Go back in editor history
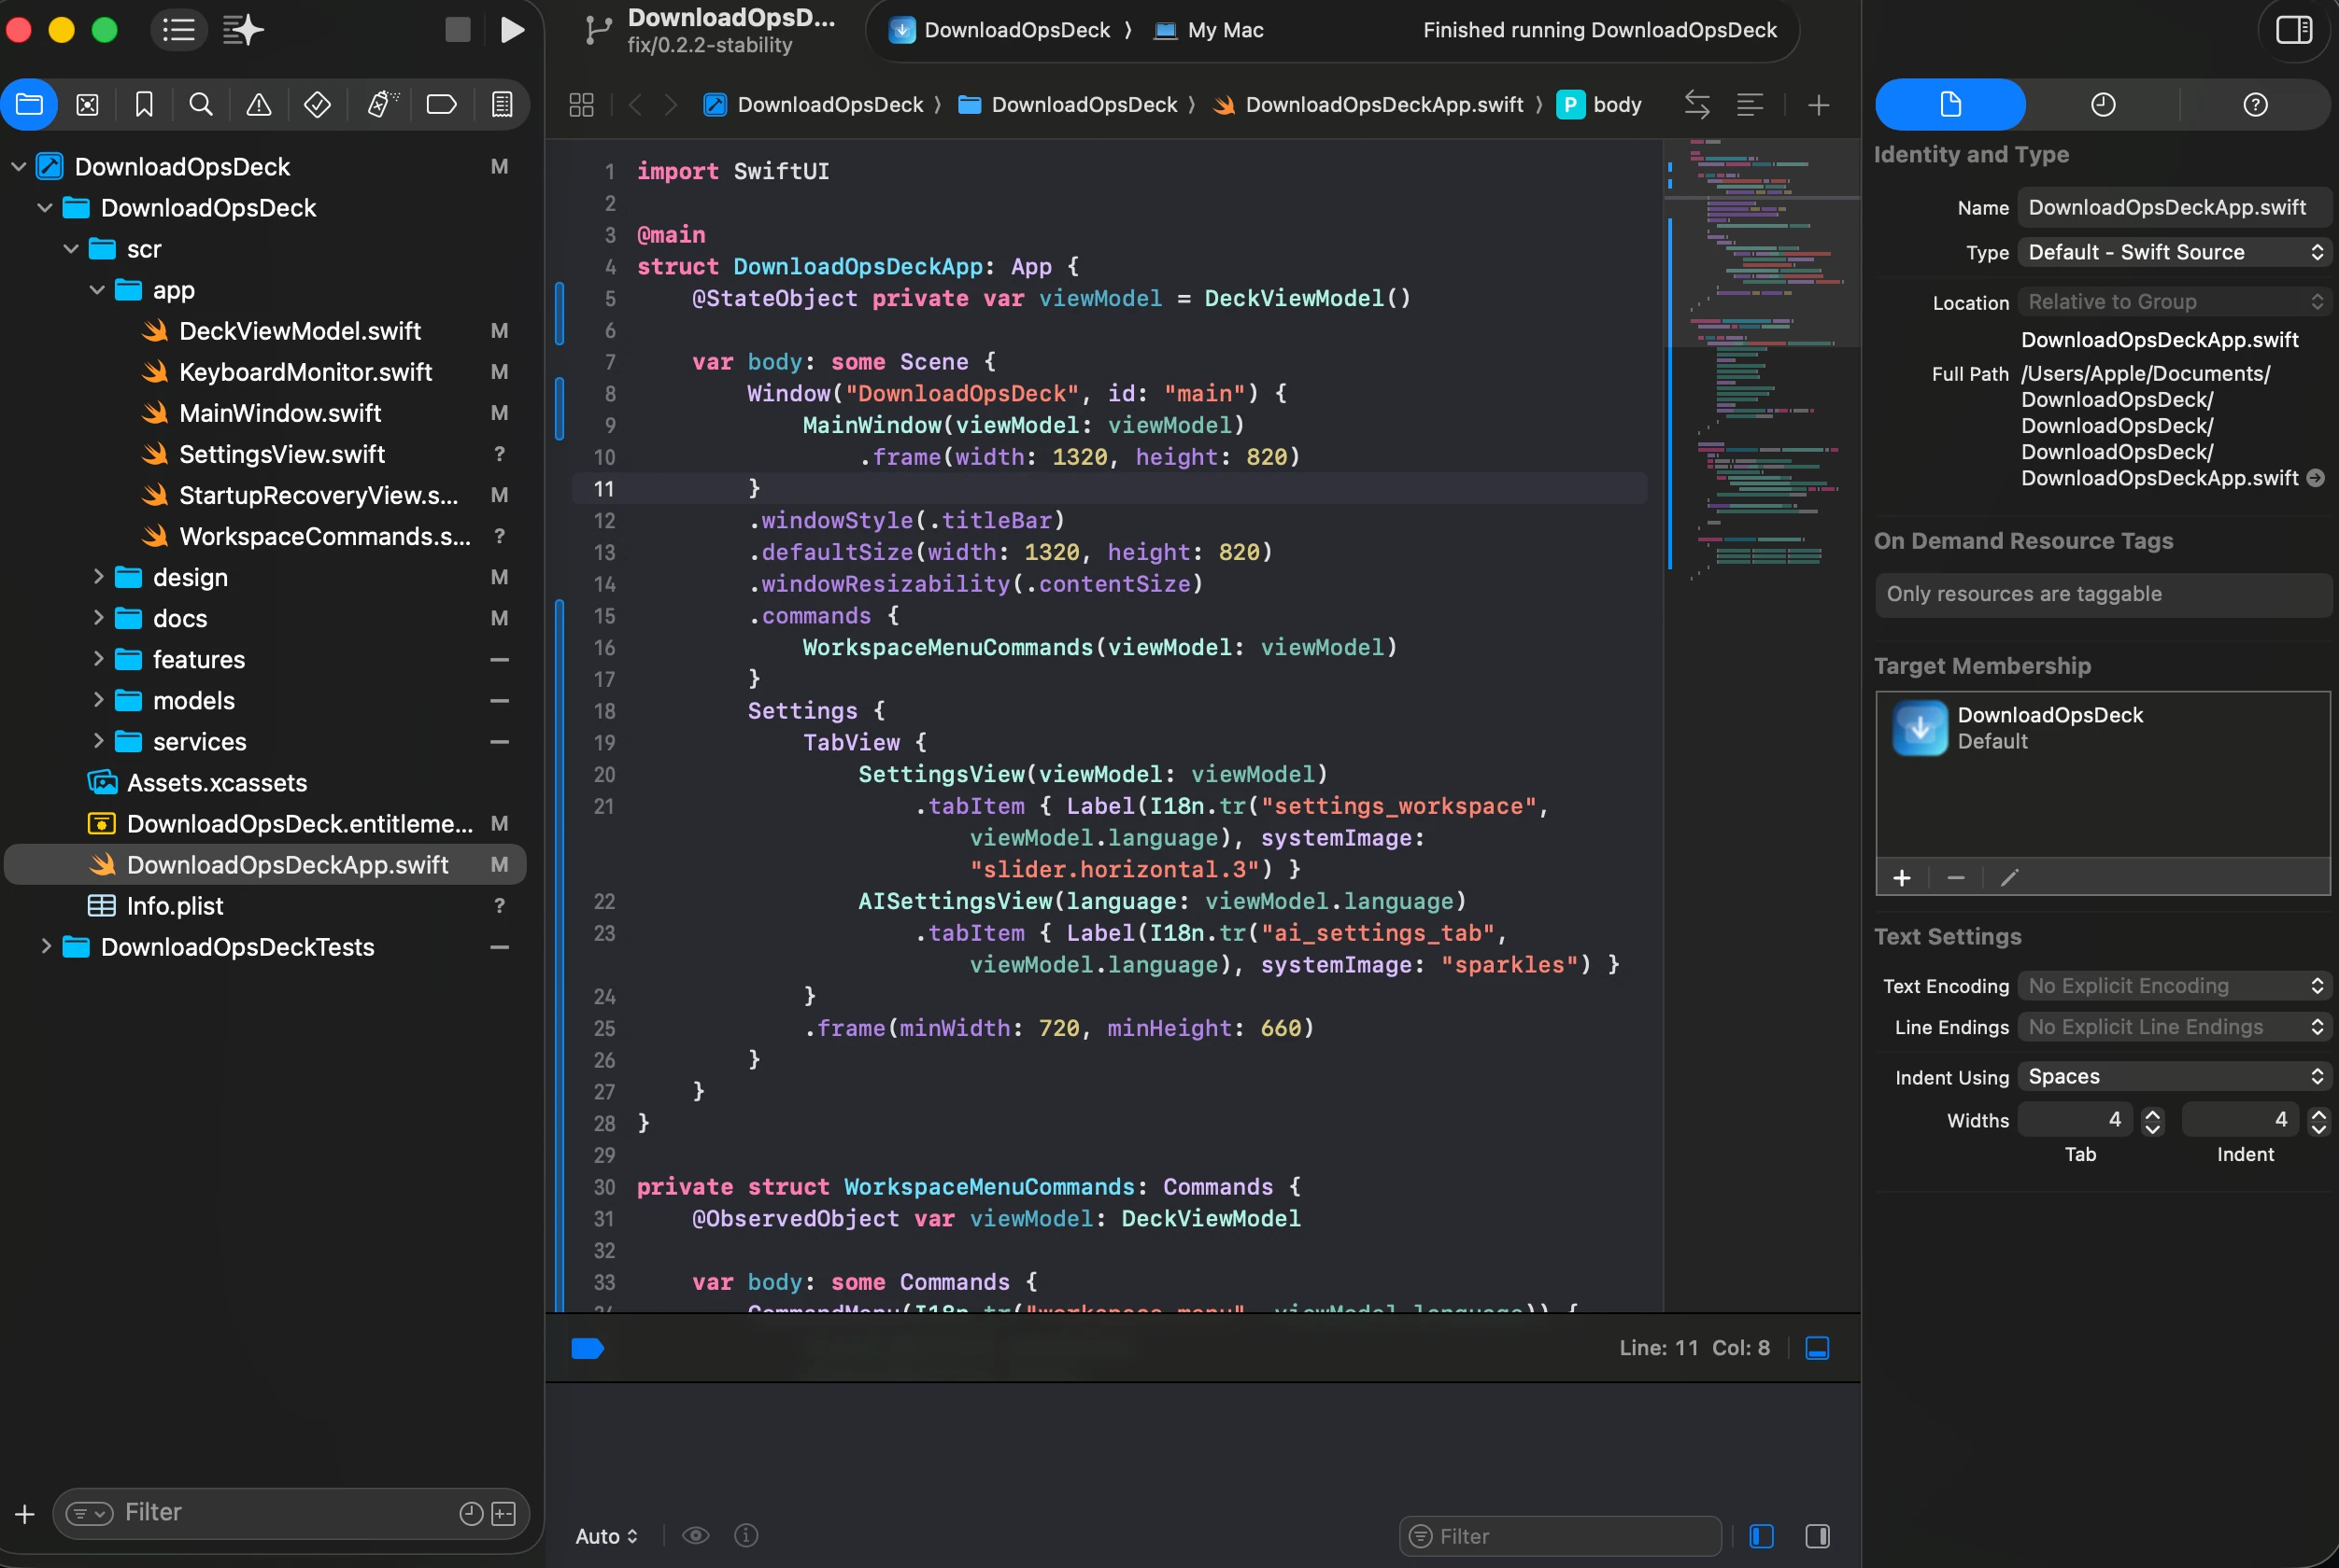Screen dimensions: 2339x1568 634,104
